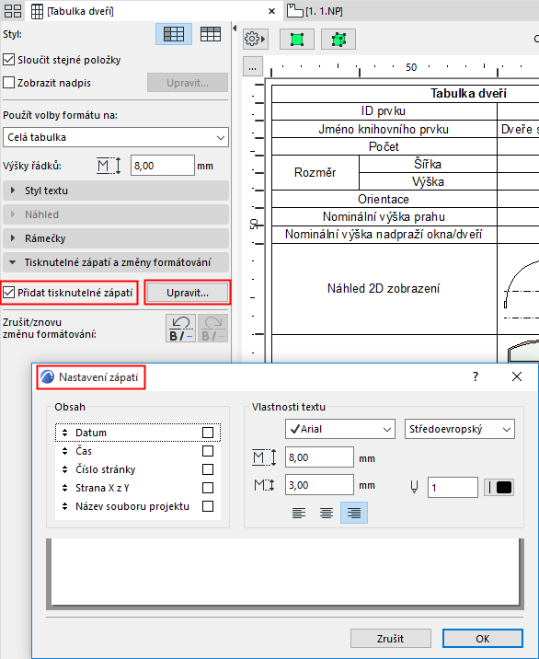
Task: Check the Čas checkbox
Action: click(x=208, y=451)
